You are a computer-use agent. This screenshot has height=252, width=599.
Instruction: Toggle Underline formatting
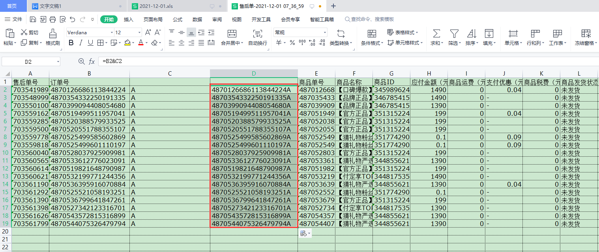coord(90,43)
